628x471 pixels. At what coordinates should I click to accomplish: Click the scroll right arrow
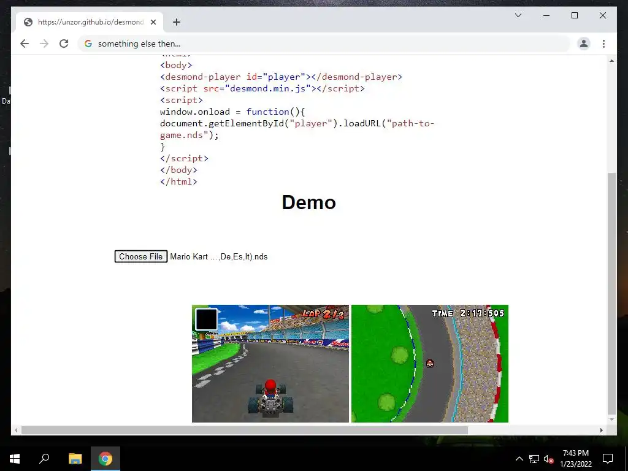pyautogui.click(x=602, y=430)
